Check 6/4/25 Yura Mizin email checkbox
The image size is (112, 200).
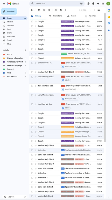(32, 86)
